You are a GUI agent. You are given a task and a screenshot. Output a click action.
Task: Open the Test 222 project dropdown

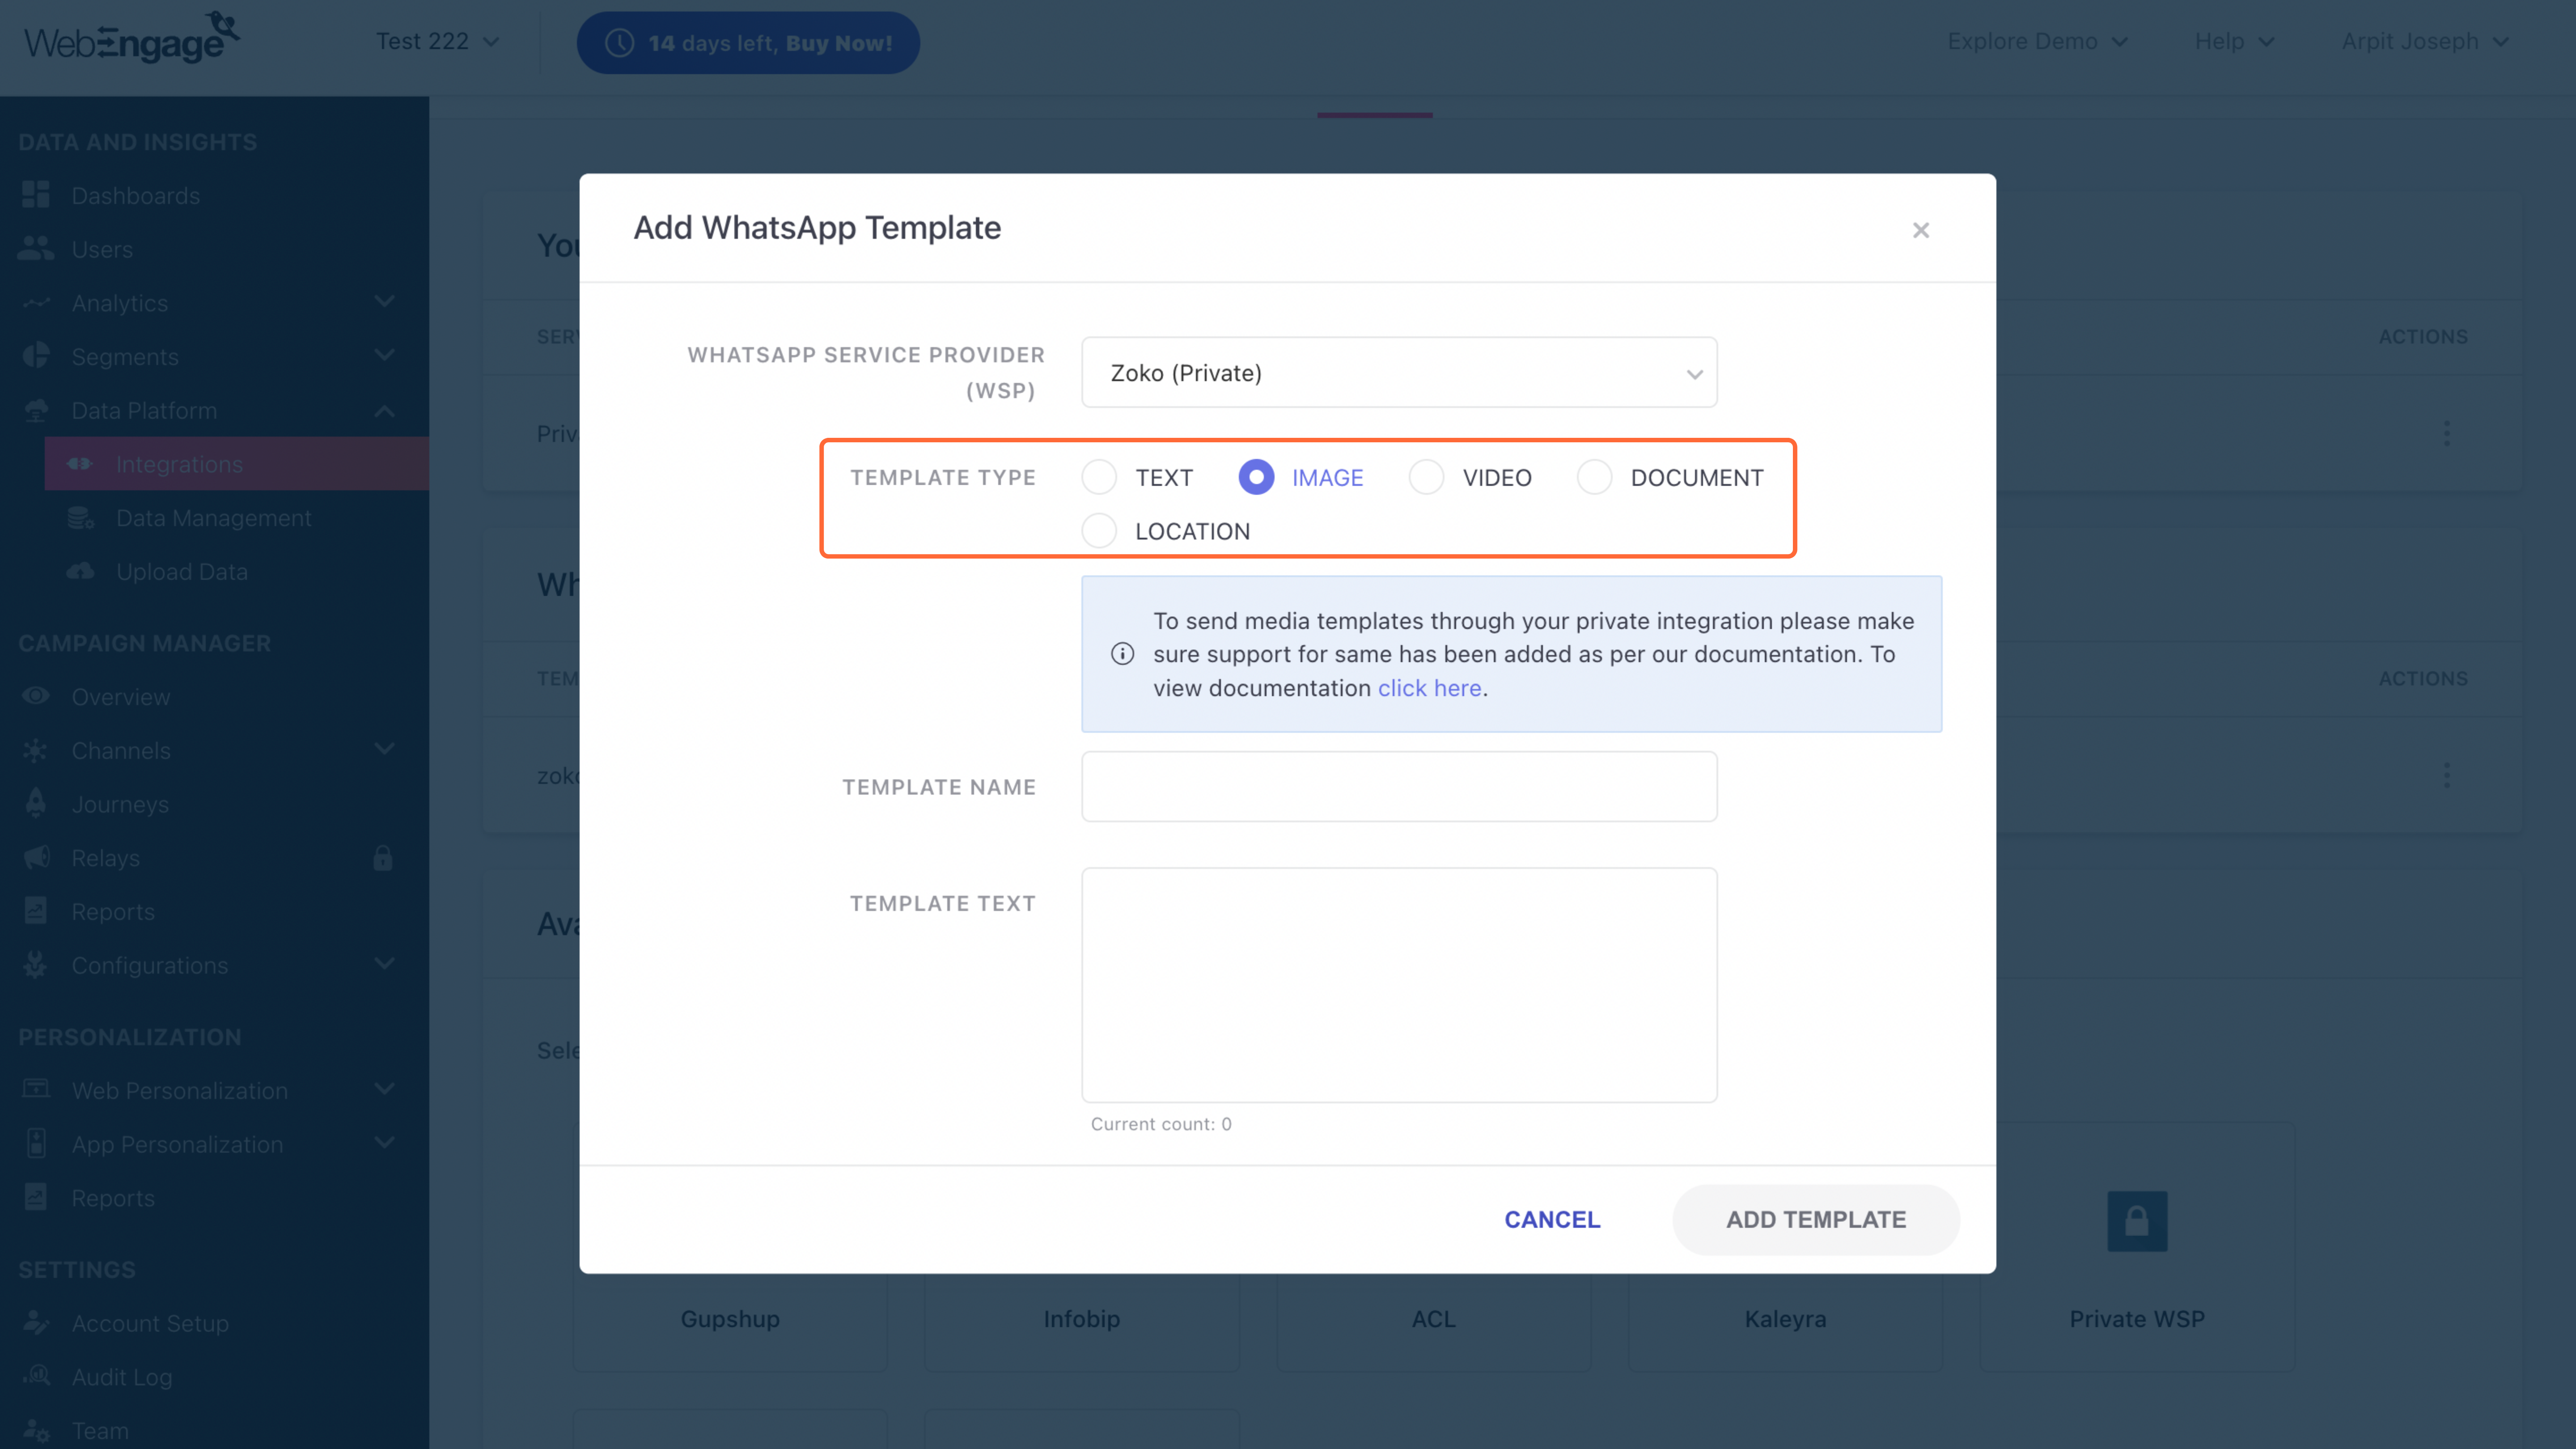point(437,41)
